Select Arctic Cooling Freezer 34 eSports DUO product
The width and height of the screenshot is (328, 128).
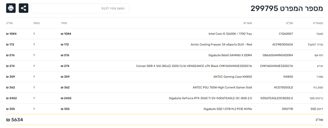[221, 44]
